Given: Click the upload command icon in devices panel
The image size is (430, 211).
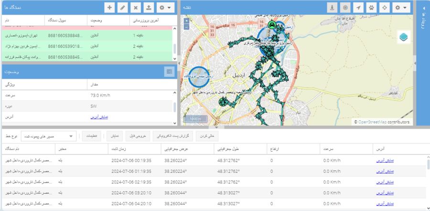Looking at the screenshot, I should point(149,8).
